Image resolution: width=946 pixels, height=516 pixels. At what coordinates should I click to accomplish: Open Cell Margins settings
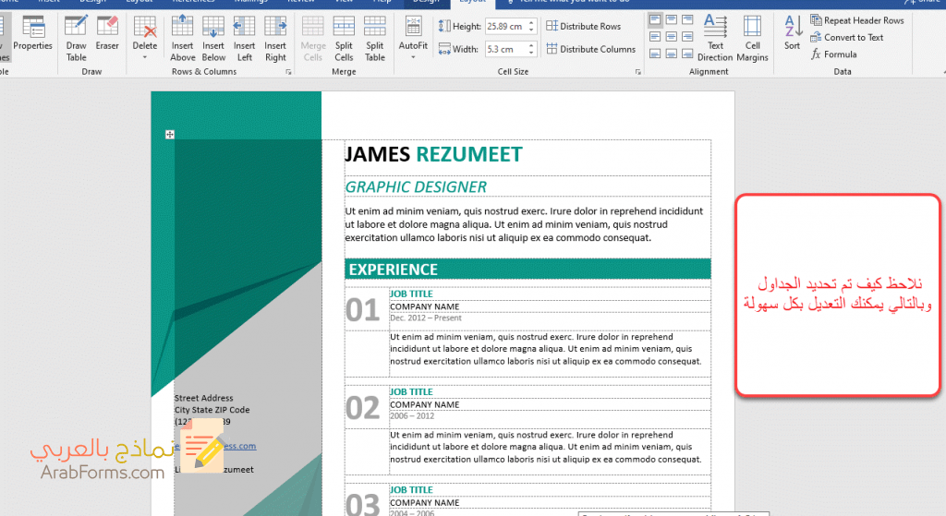[x=752, y=38]
